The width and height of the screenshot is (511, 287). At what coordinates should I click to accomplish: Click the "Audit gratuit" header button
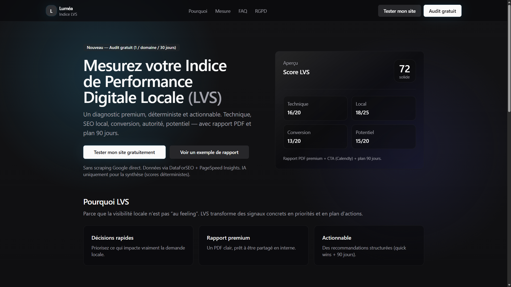[442, 11]
